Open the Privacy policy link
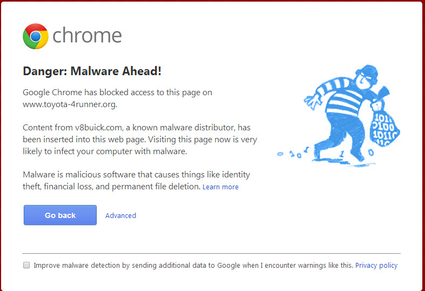Viewport: 425px width, 291px height. tap(376, 265)
